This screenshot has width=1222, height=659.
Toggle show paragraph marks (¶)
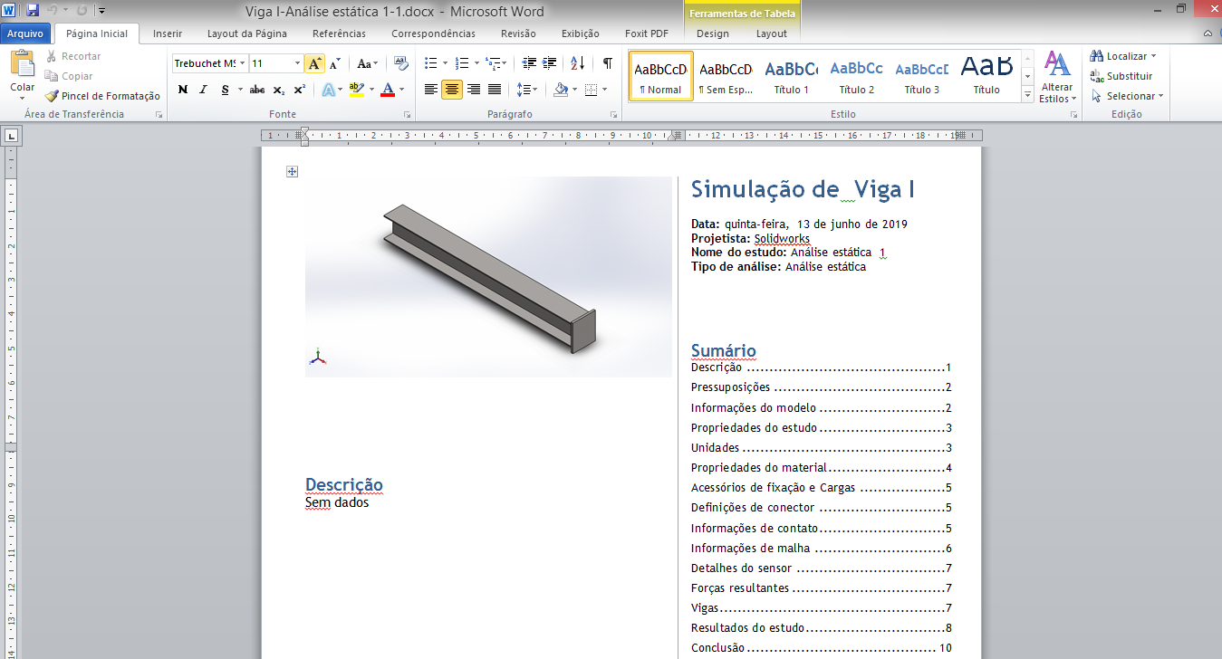click(607, 63)
